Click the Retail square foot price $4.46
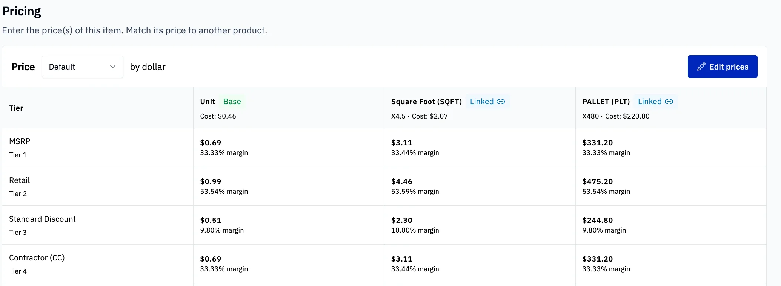The width and height of the screenshot is (781, 286). tap(402, 181)
